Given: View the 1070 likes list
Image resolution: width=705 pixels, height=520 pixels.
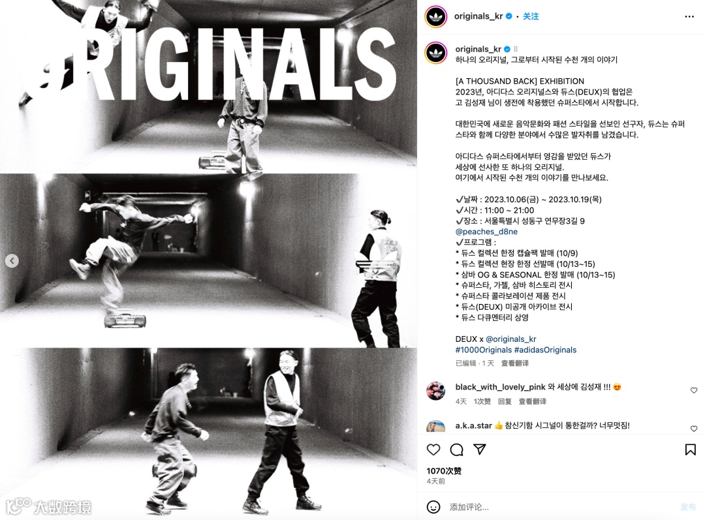Looking at the screenshot, I should tap(444, 470).
